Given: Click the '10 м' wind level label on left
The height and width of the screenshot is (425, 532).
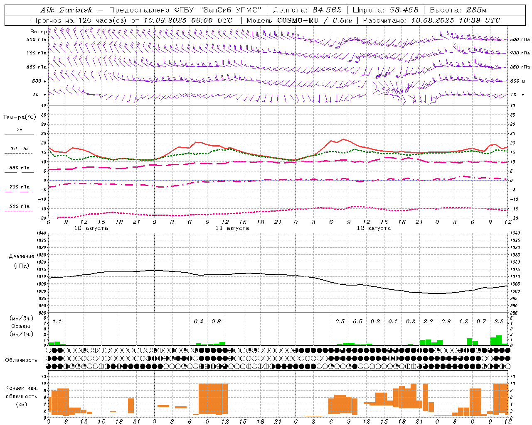Looking at the screenshot, I should tap(39, 95).
